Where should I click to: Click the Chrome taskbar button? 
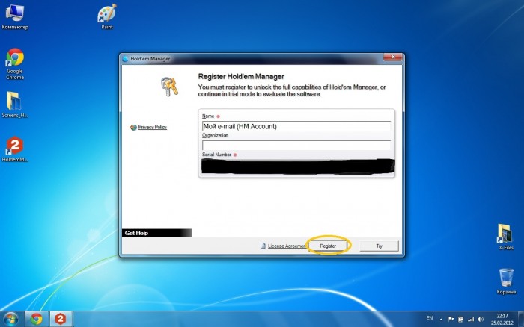click(37, 319)
